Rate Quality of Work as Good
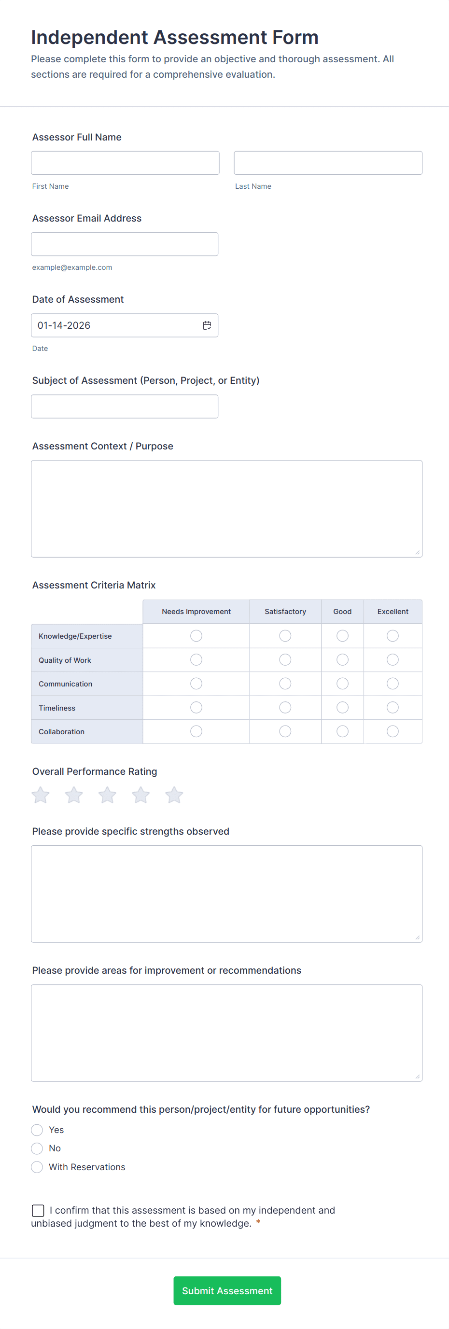 click(342, 659)
